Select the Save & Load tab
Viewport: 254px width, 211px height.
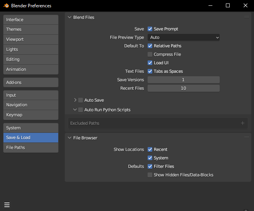point(31,138)
